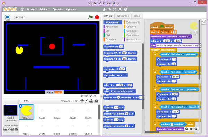Open the Fichier menu
The image size is (208, 137).
(32, 9)
